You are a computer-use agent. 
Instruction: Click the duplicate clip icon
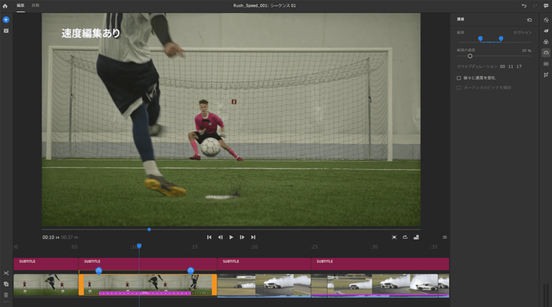tap(6, 284)
